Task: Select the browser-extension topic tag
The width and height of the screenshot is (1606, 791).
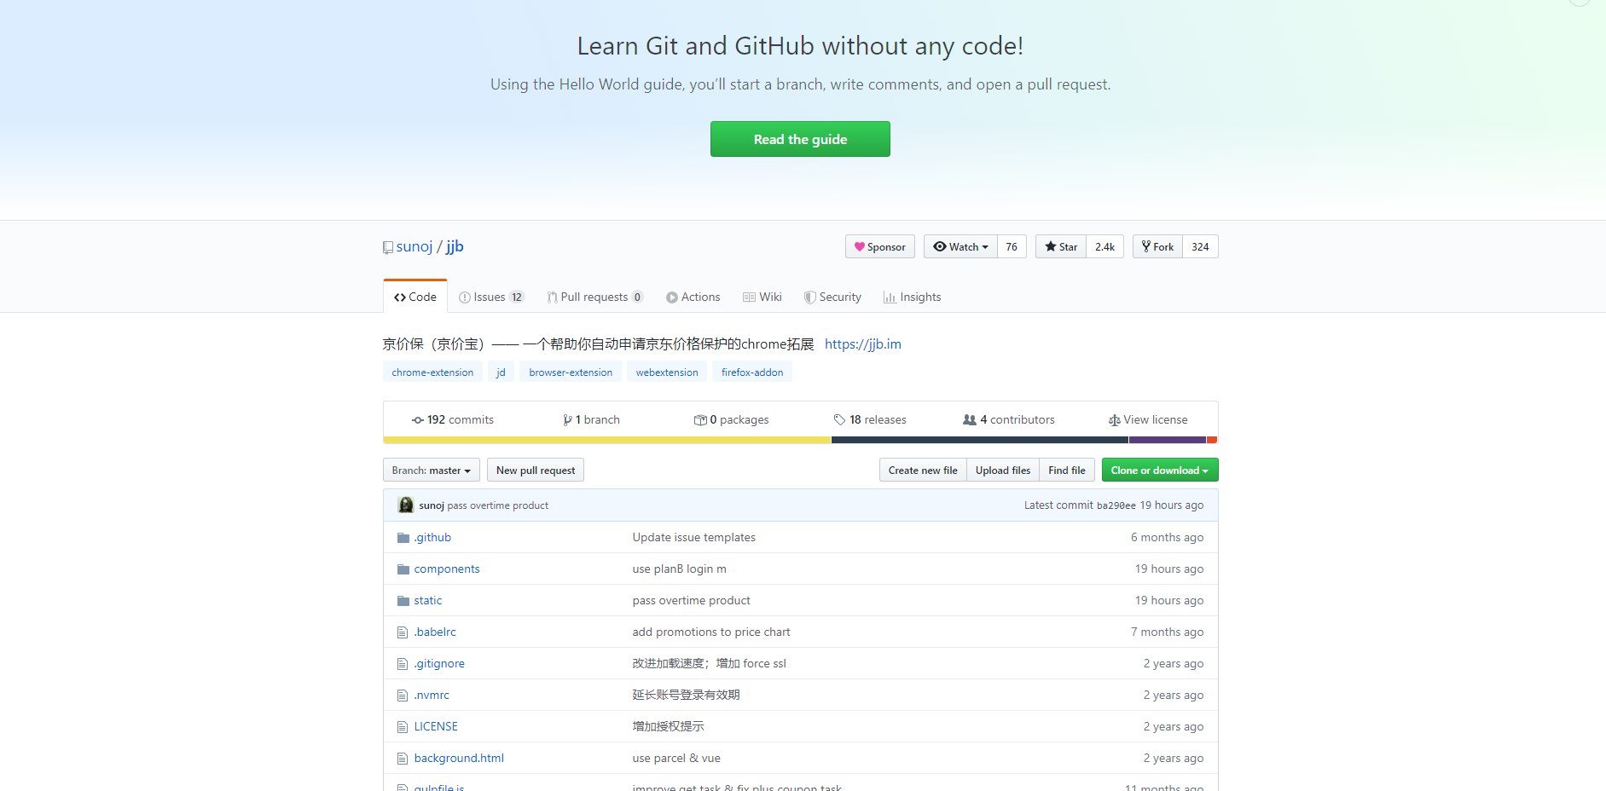Action: tap(571, 372)
